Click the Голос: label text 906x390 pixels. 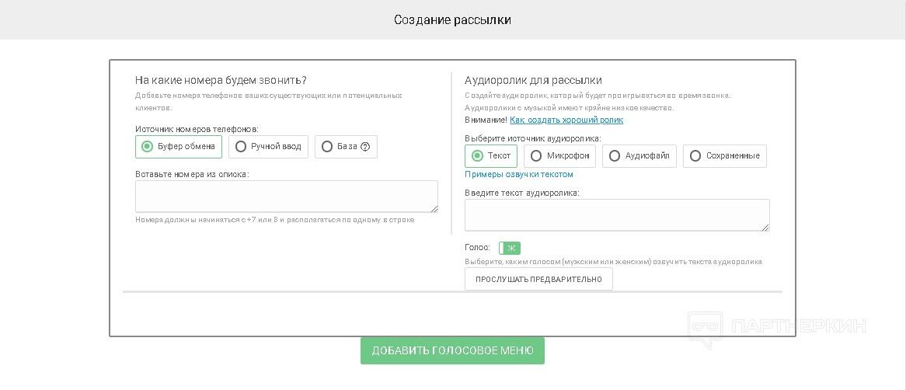477,248
